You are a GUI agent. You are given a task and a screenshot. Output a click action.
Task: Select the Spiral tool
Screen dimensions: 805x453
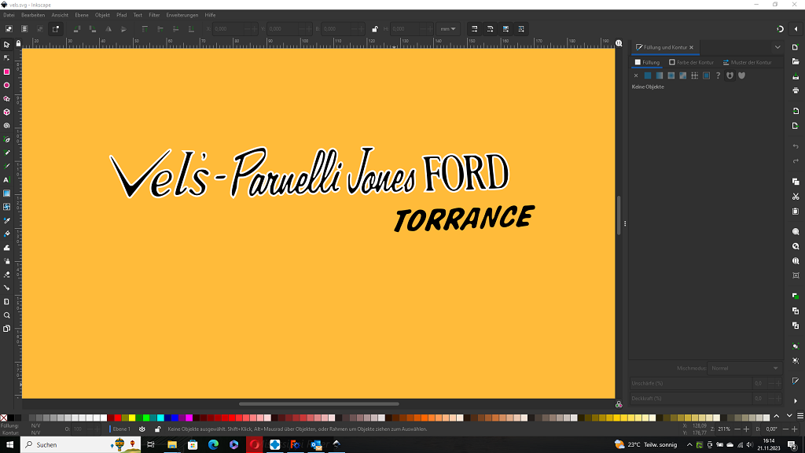pos(6,125)
